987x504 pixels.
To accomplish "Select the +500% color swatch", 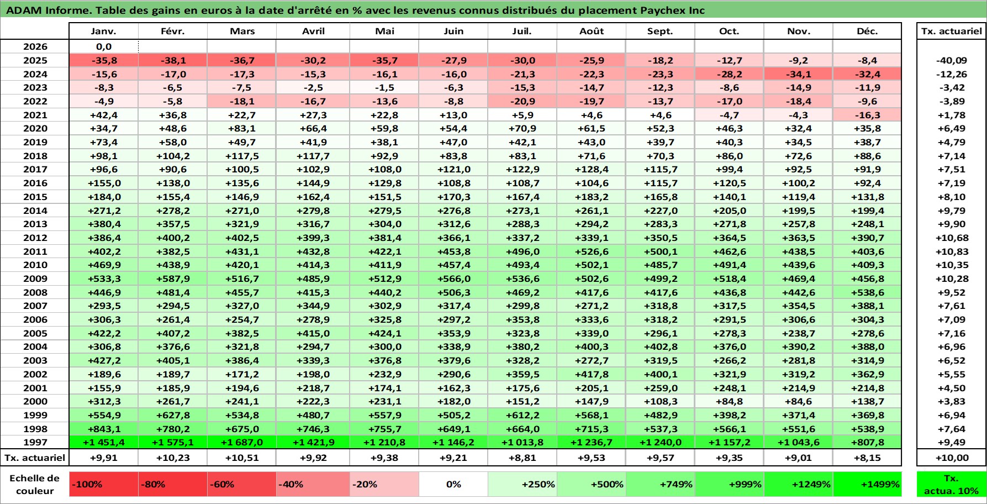I will [x=592, y=484].
